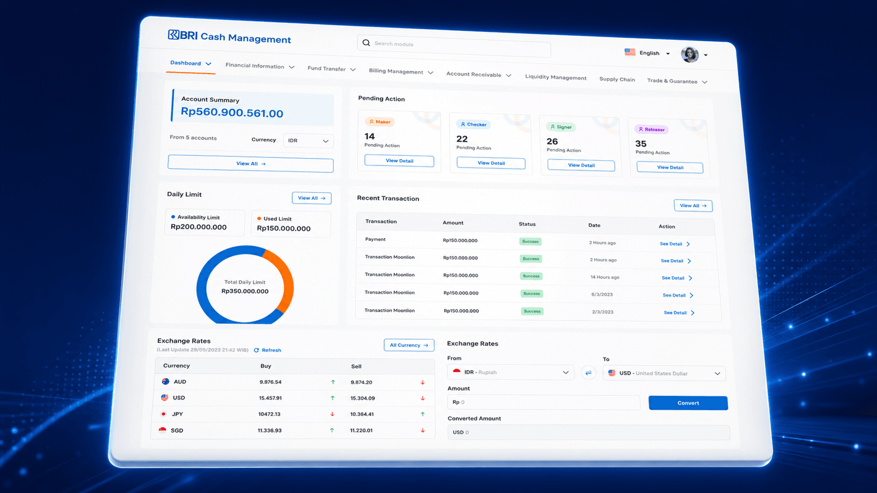Click the Search module input field
The width and height of the screenshot is (877, 493).
[x=454, y=46]
